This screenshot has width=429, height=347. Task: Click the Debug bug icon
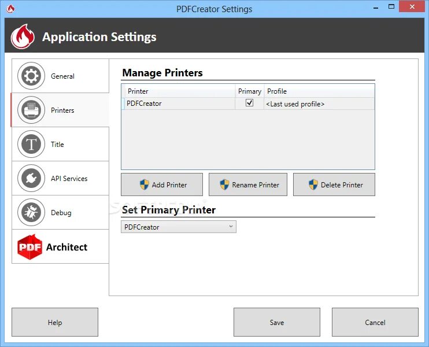(x=31, y=212)
